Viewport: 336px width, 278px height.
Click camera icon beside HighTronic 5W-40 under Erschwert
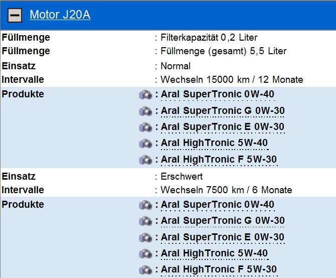[x=145, y=253]
